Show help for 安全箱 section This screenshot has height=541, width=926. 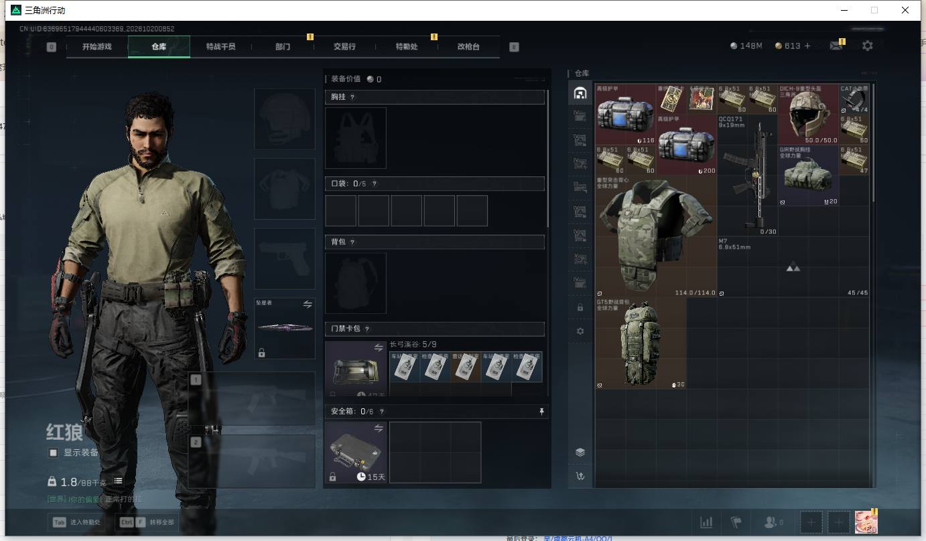382,412
